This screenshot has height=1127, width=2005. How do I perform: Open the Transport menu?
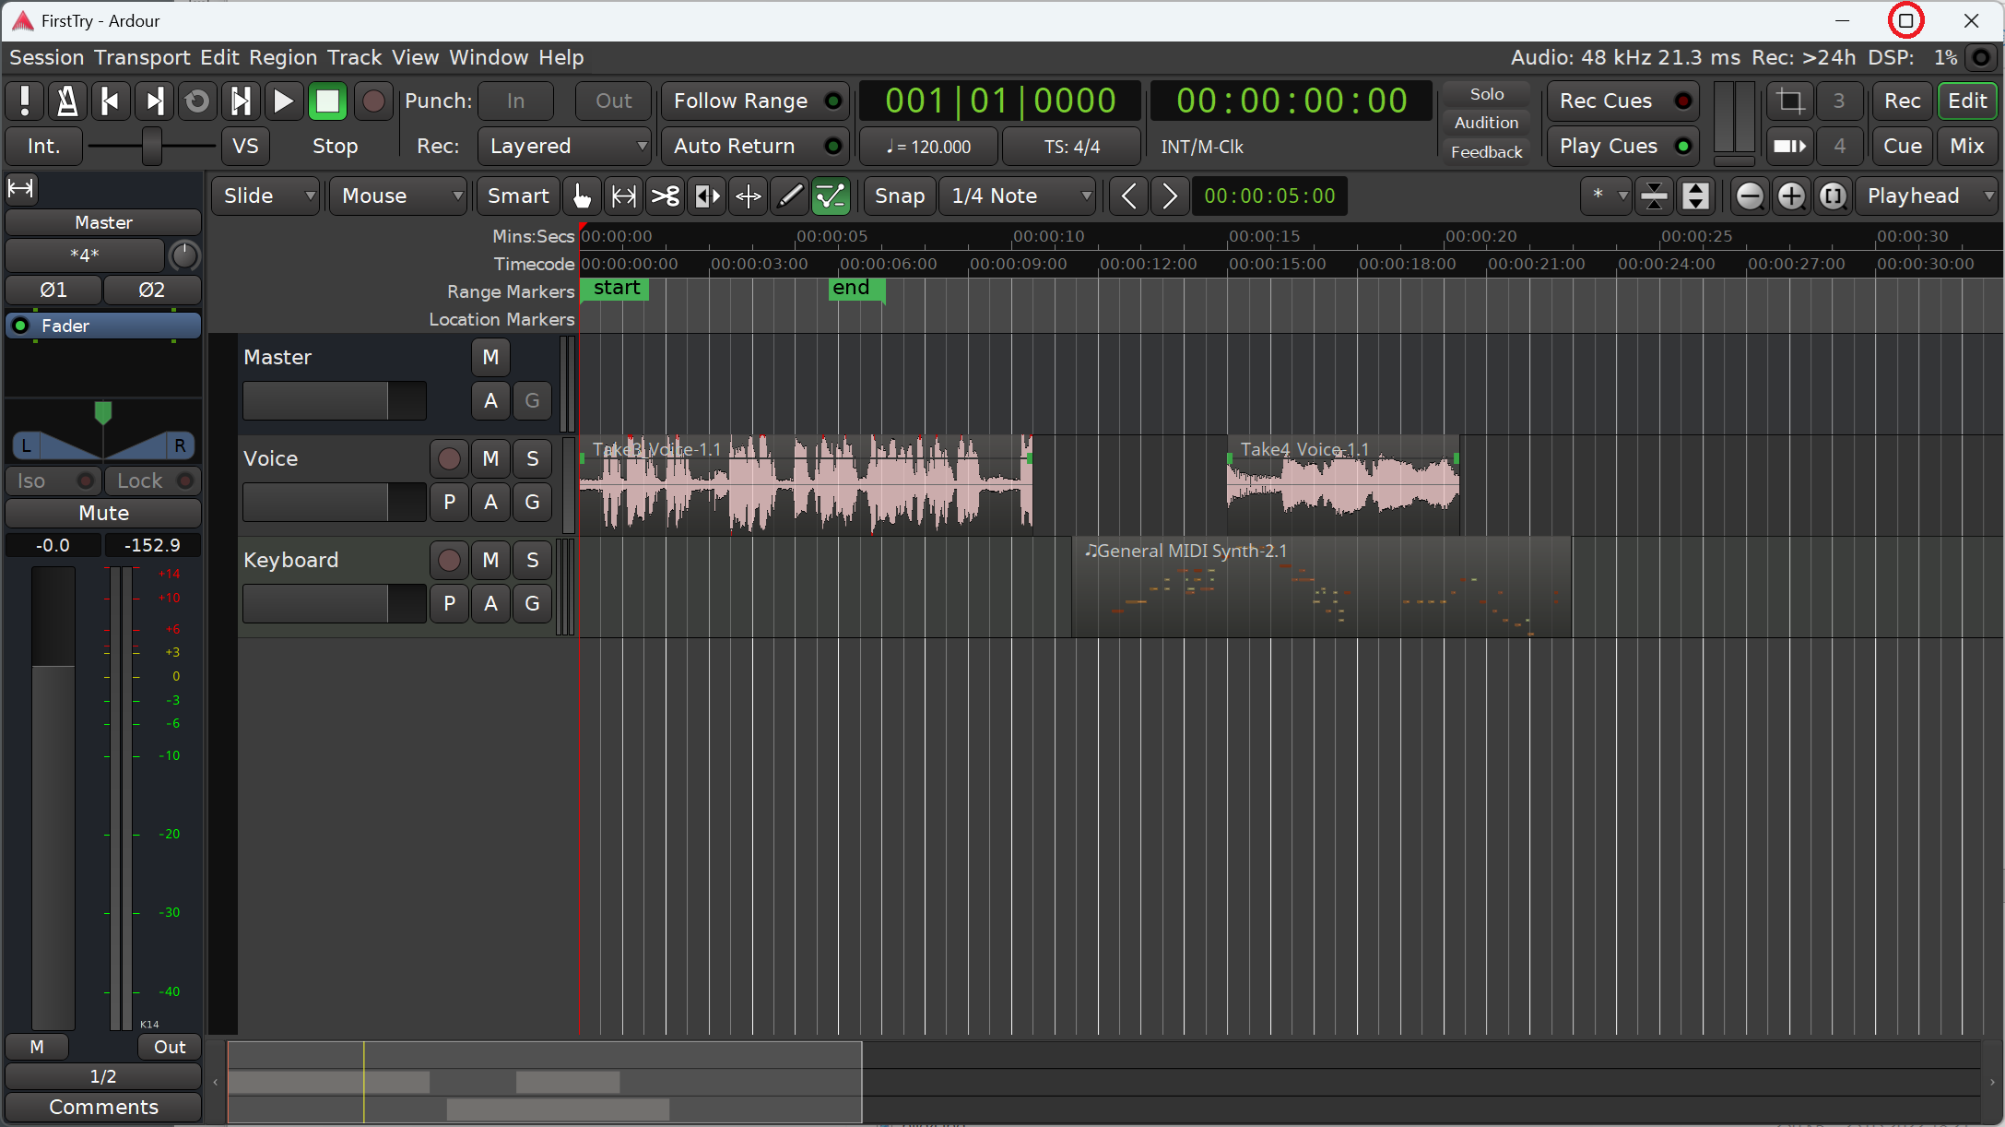tap(142, 57)
